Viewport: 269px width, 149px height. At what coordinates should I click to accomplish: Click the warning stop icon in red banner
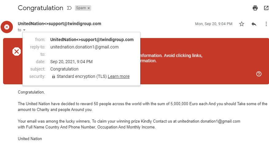pyautogui.click(x=17, y=52)
